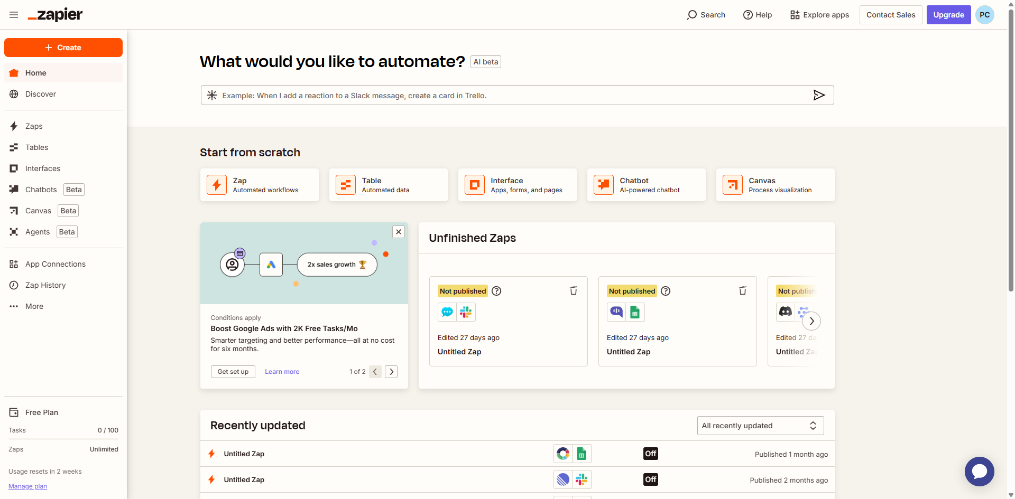Click the orange Create button
The height and width of the screenshot is (499, 1015).
[x=63, y=48]
